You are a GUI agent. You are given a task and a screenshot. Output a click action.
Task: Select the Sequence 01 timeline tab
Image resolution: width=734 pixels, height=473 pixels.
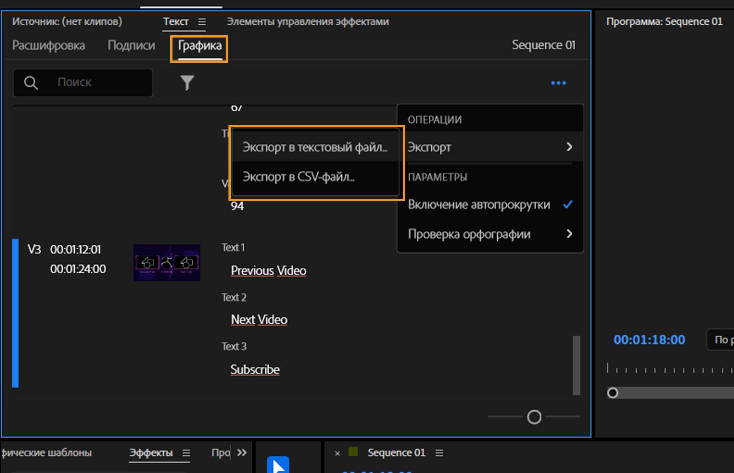coord(396,453)
